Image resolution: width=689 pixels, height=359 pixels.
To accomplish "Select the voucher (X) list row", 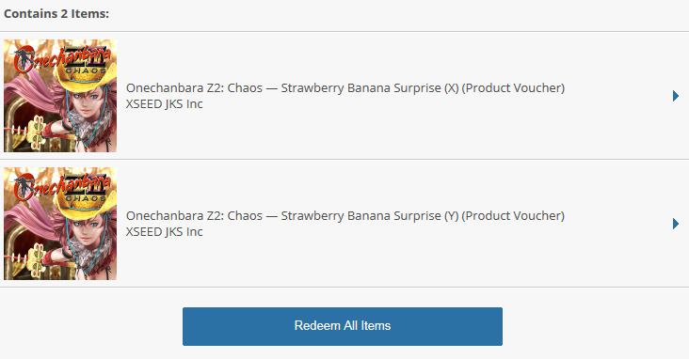I will (344, 96).
